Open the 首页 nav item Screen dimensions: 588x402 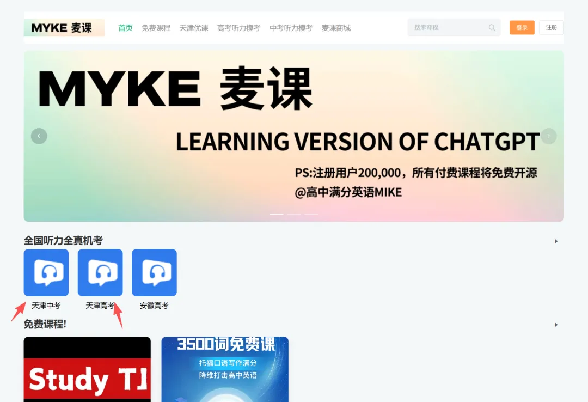[125, 28]
